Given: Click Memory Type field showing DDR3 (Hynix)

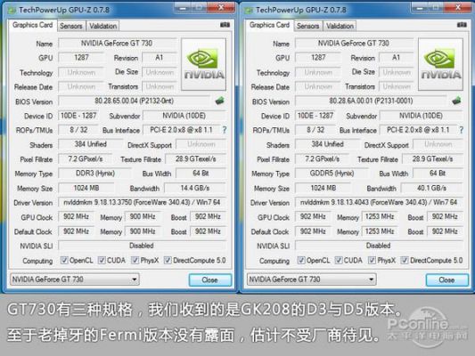Looking at the screenshot, I should point(94,174).
